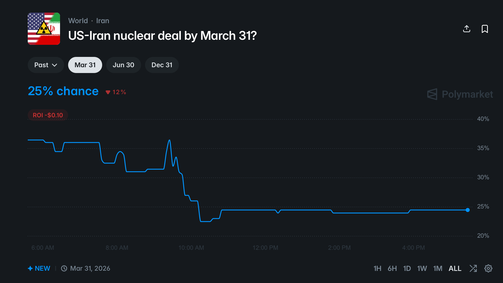Click the shuffle arrows icon
This screenshot has width=503, height=283.
click(x=473, y=268)
